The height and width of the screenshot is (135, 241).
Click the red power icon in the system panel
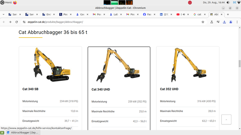(x=190, y=2)
